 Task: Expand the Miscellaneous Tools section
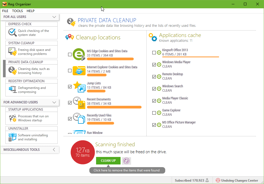(54, 150)
